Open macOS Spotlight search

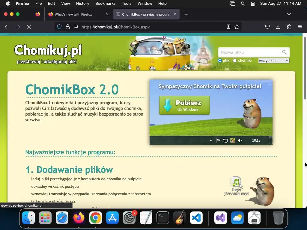point(243,4)
